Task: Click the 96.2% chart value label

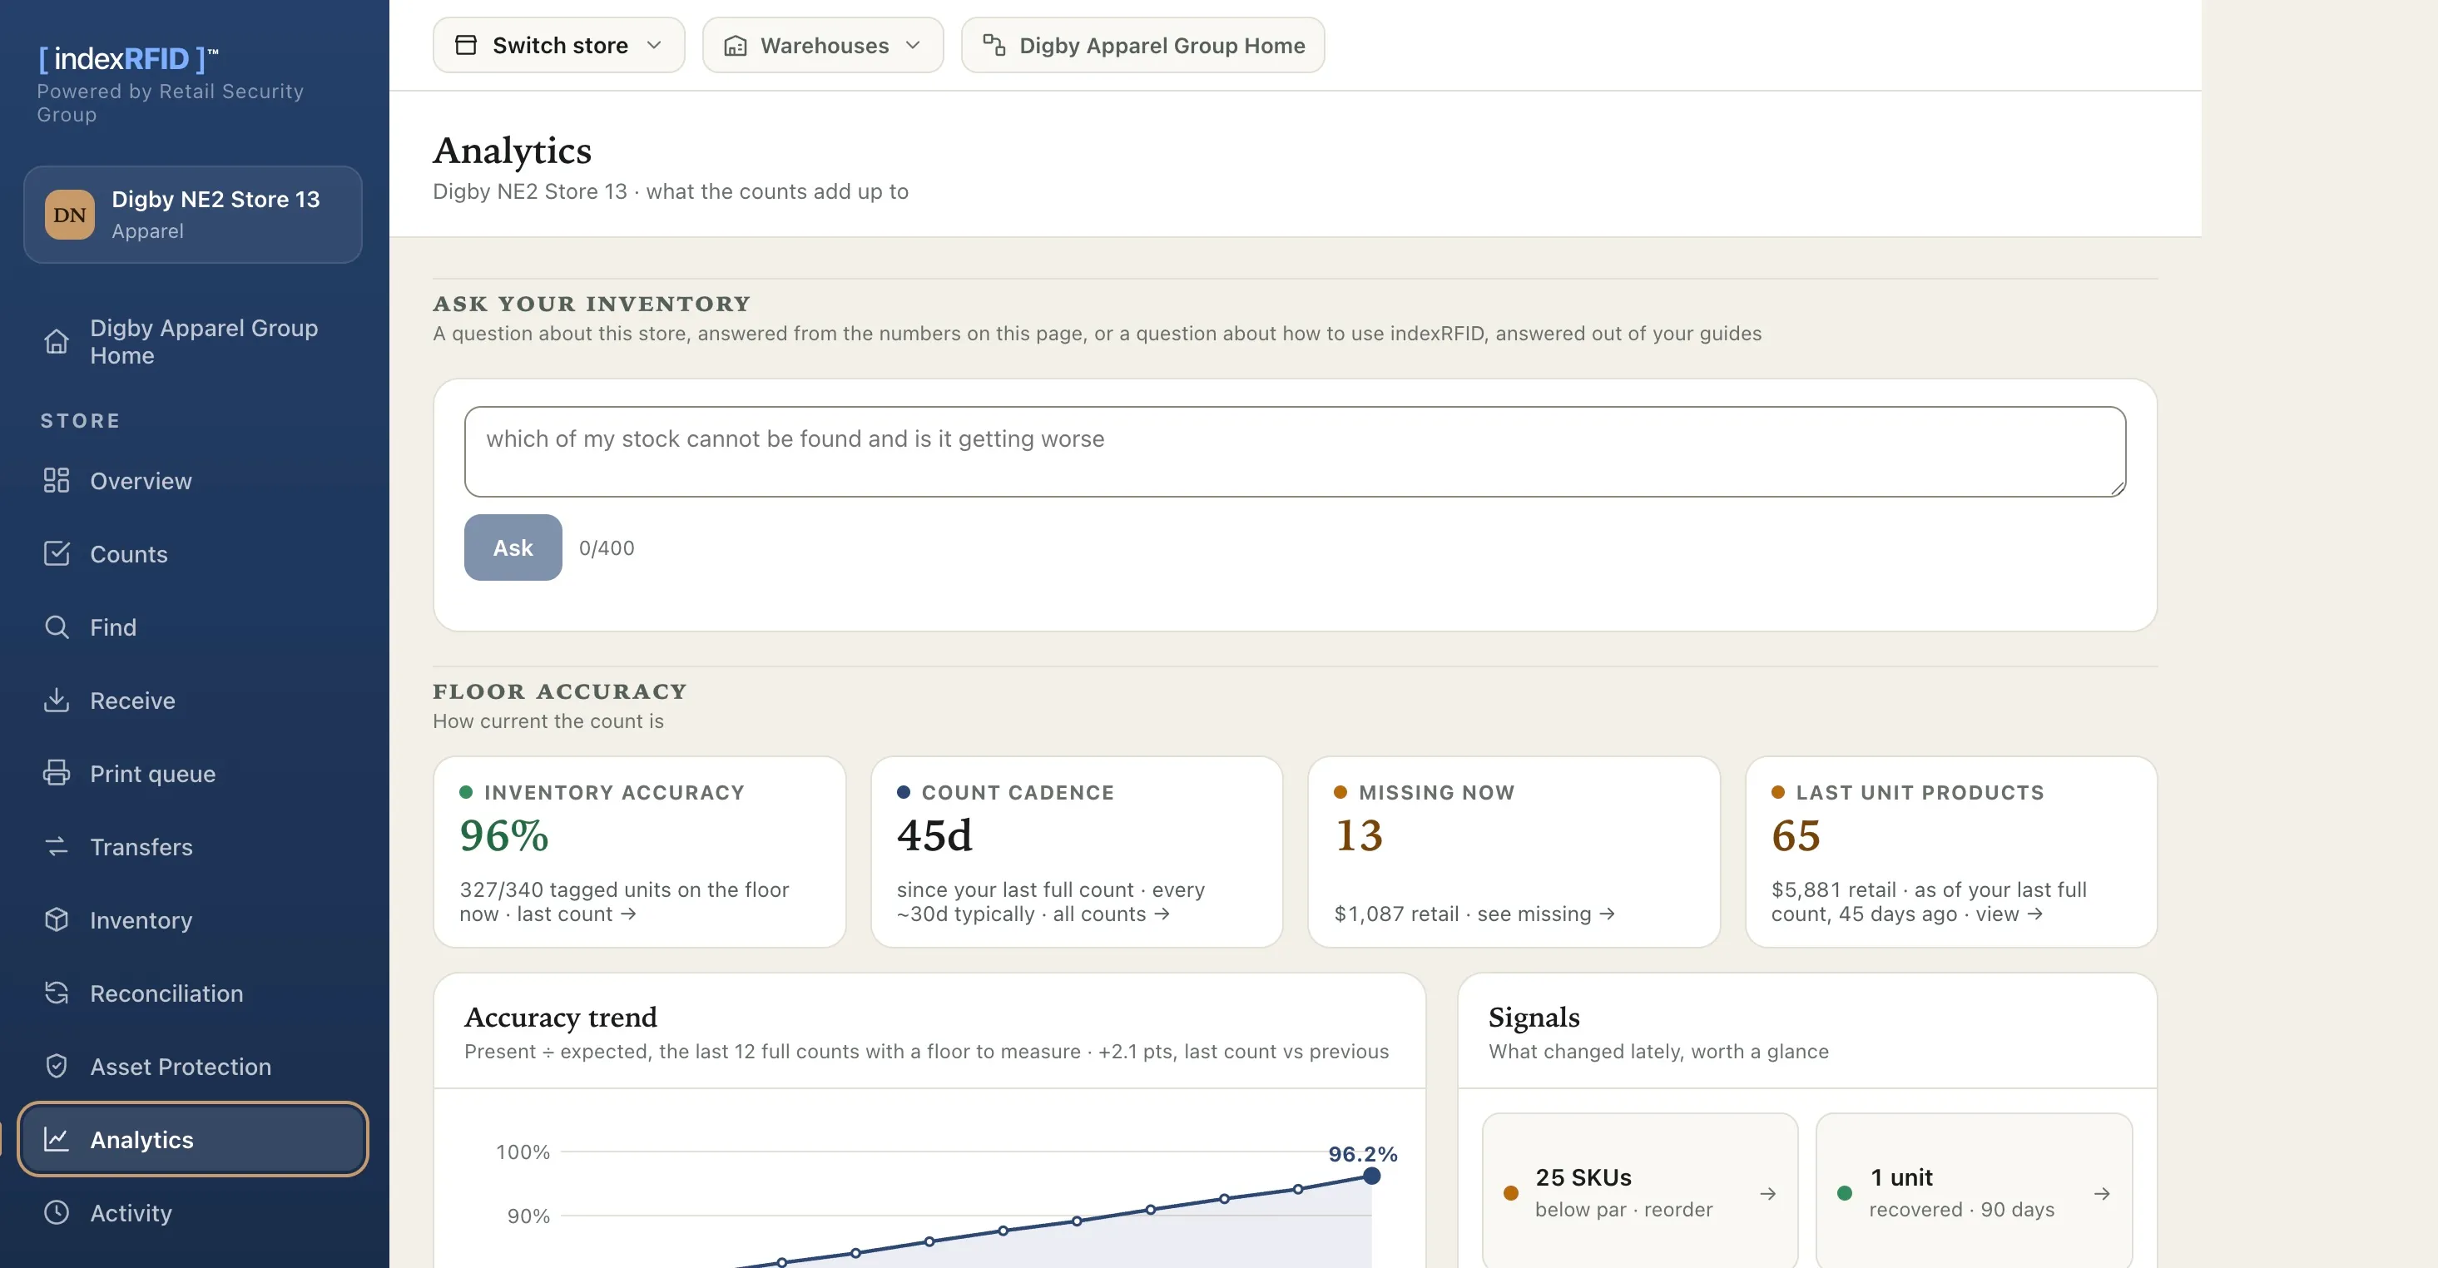Action: pos(1363,1153)
